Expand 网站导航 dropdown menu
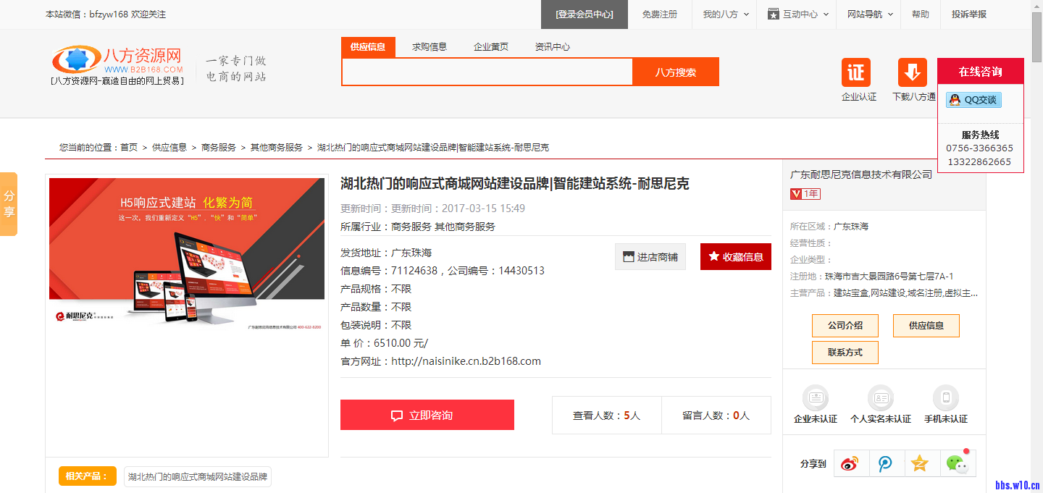The image size is (1043, 493). [870, 14]
